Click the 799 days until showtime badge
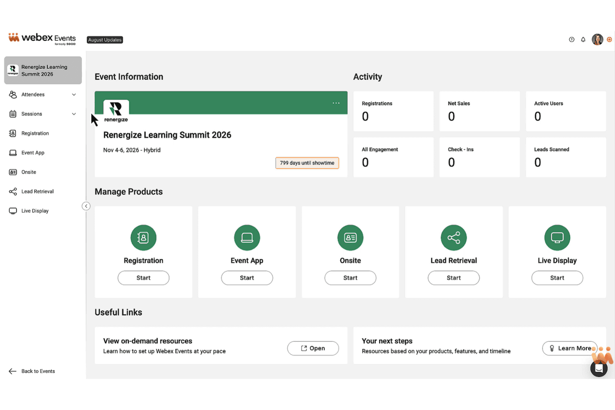 (x=307, y=163)
